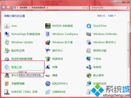Viewport: 131px width, 98px height.
Task: Open the 日期和时间 icon
Action: tap(48, 92)
